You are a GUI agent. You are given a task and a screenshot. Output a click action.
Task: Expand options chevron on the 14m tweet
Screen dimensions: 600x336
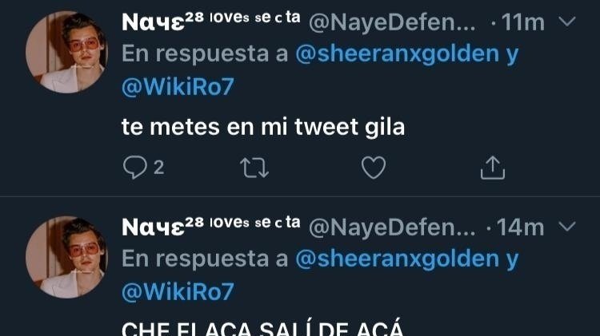pyautogui.click(x=566, y=227)
